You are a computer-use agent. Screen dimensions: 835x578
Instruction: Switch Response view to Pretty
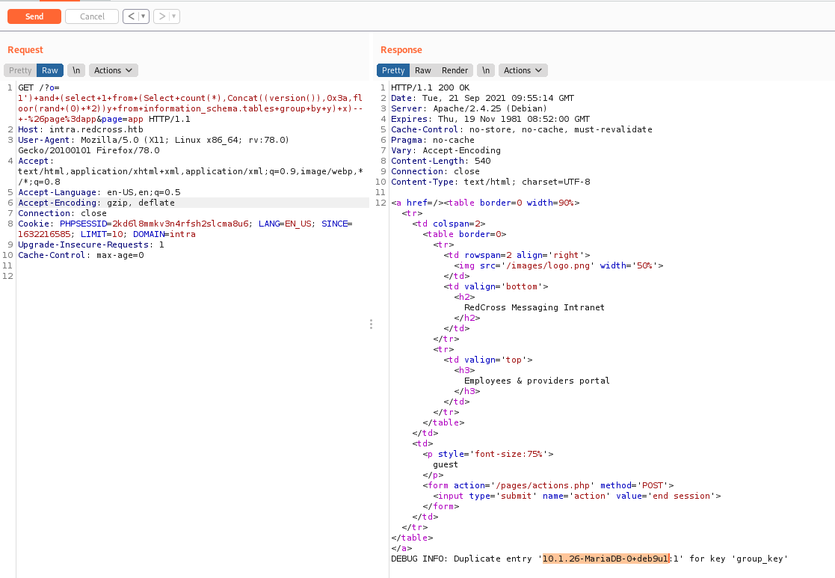pos(393,70)
